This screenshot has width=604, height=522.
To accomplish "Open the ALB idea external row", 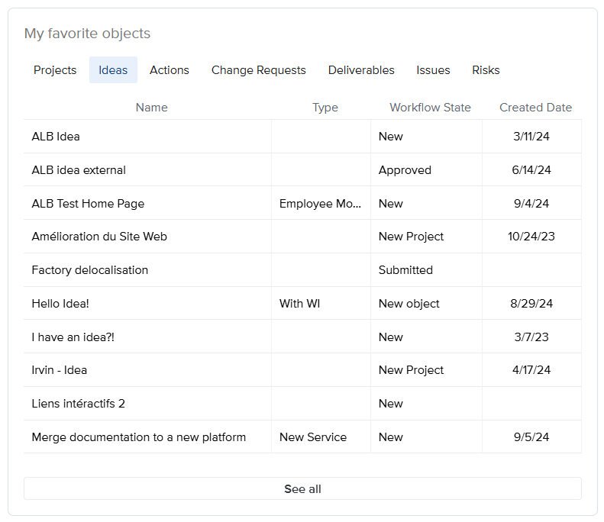I will (79, 170).
